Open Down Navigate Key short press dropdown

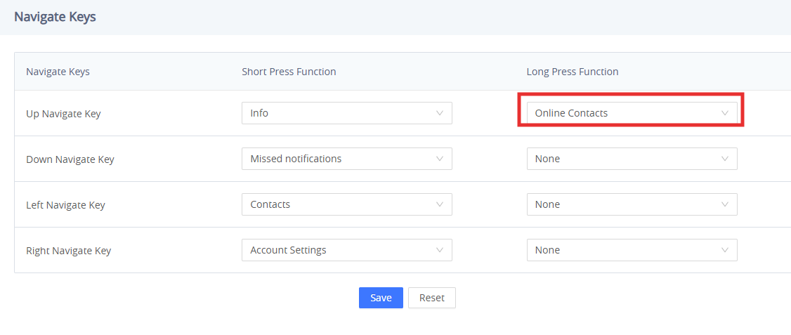point(346,159)
